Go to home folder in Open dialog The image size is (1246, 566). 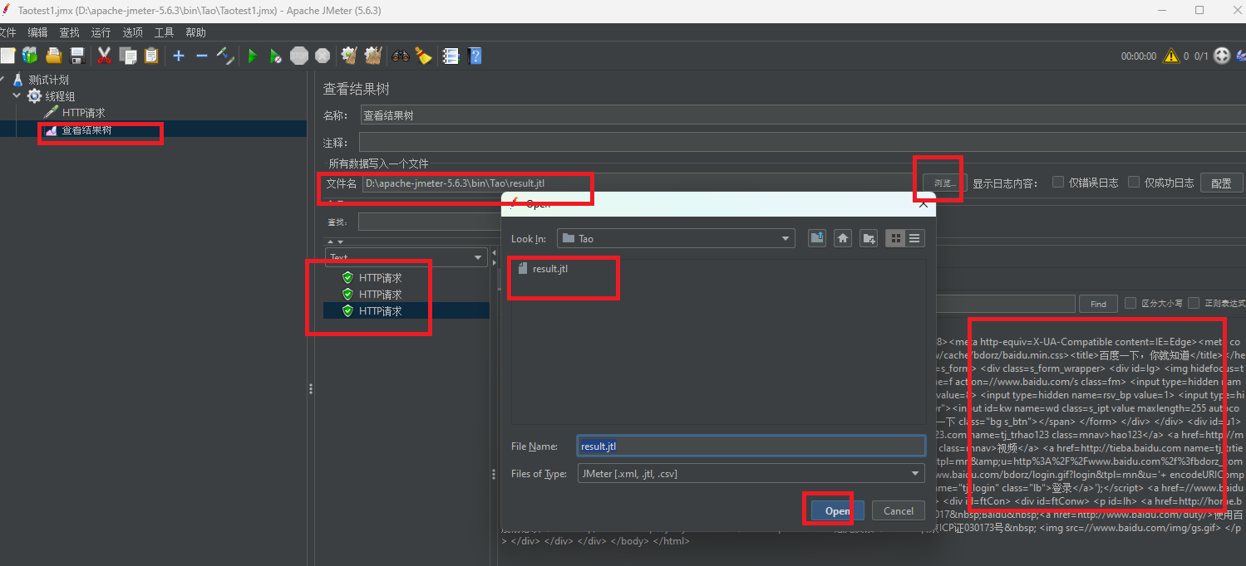[843, 238]
